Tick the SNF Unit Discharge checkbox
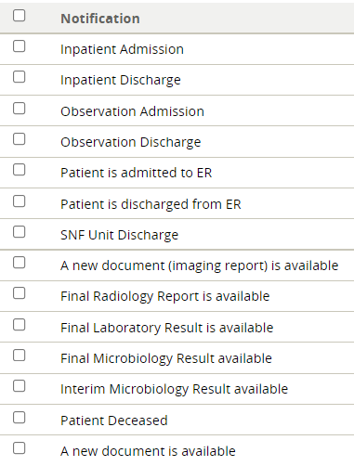 [x=19, y=232]
